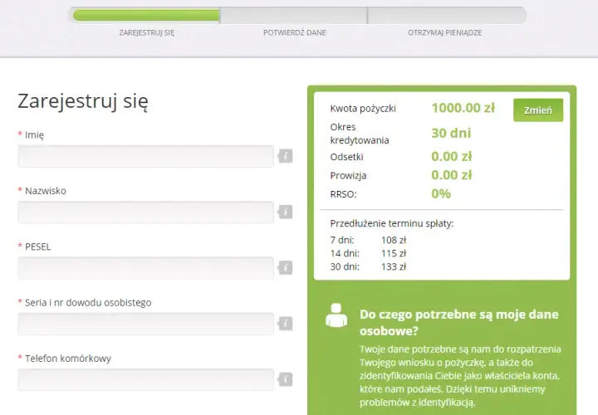Click the RRSO 0% value

point(441,193)
